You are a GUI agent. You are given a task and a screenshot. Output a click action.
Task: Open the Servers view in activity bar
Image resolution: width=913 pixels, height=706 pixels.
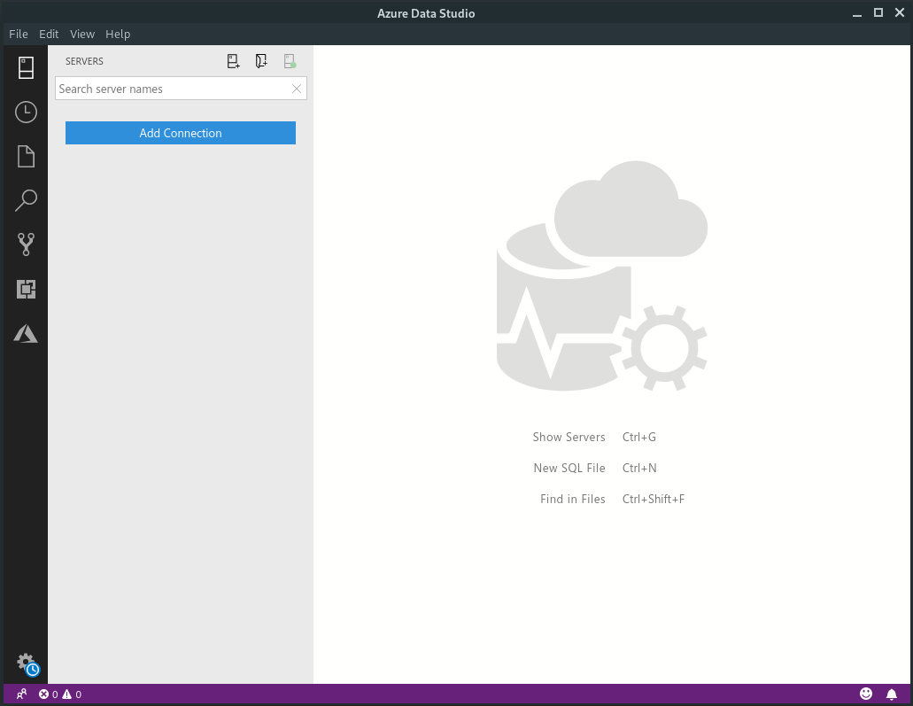tap(26, 67)
